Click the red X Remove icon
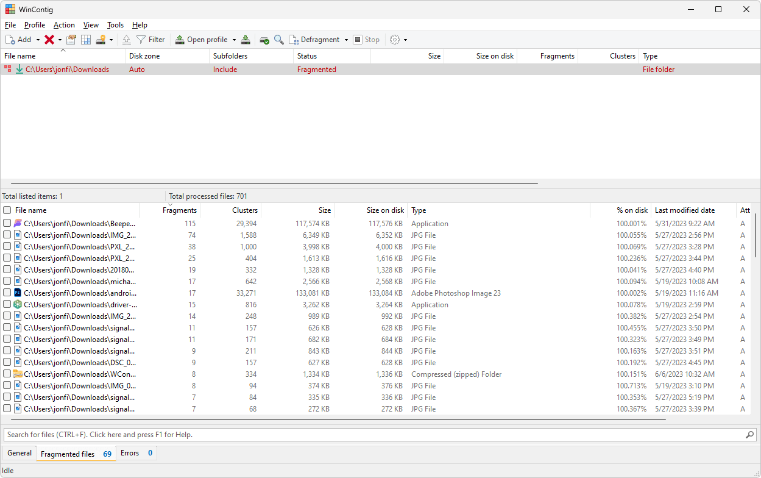Screen dimensions: 761x478 click(x=49, y=40)
